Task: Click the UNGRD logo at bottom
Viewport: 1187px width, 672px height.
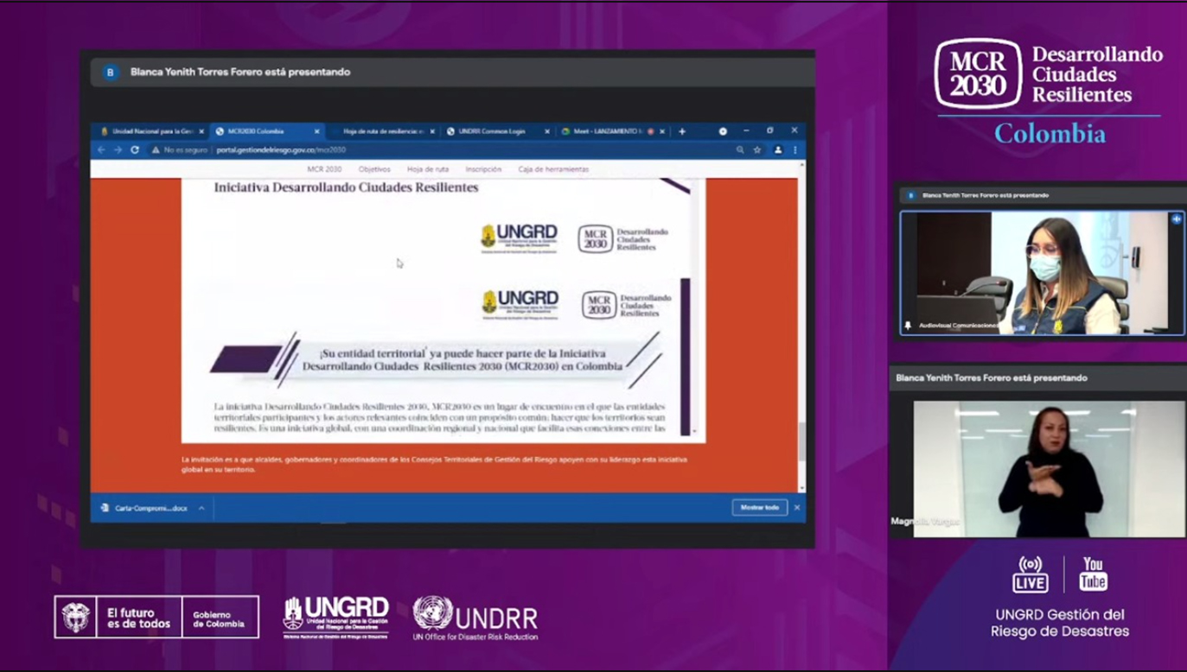Action: [x=336, y=618]
